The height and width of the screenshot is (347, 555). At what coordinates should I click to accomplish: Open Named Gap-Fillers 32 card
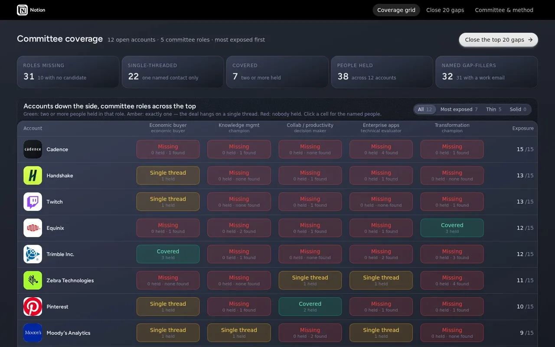click(x=487, y=72)
